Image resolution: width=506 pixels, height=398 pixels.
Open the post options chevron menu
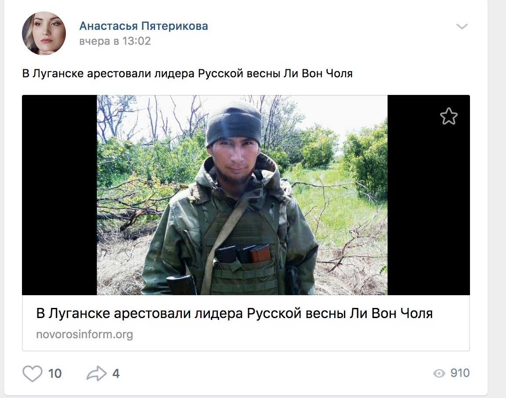(x=462, y=26)
